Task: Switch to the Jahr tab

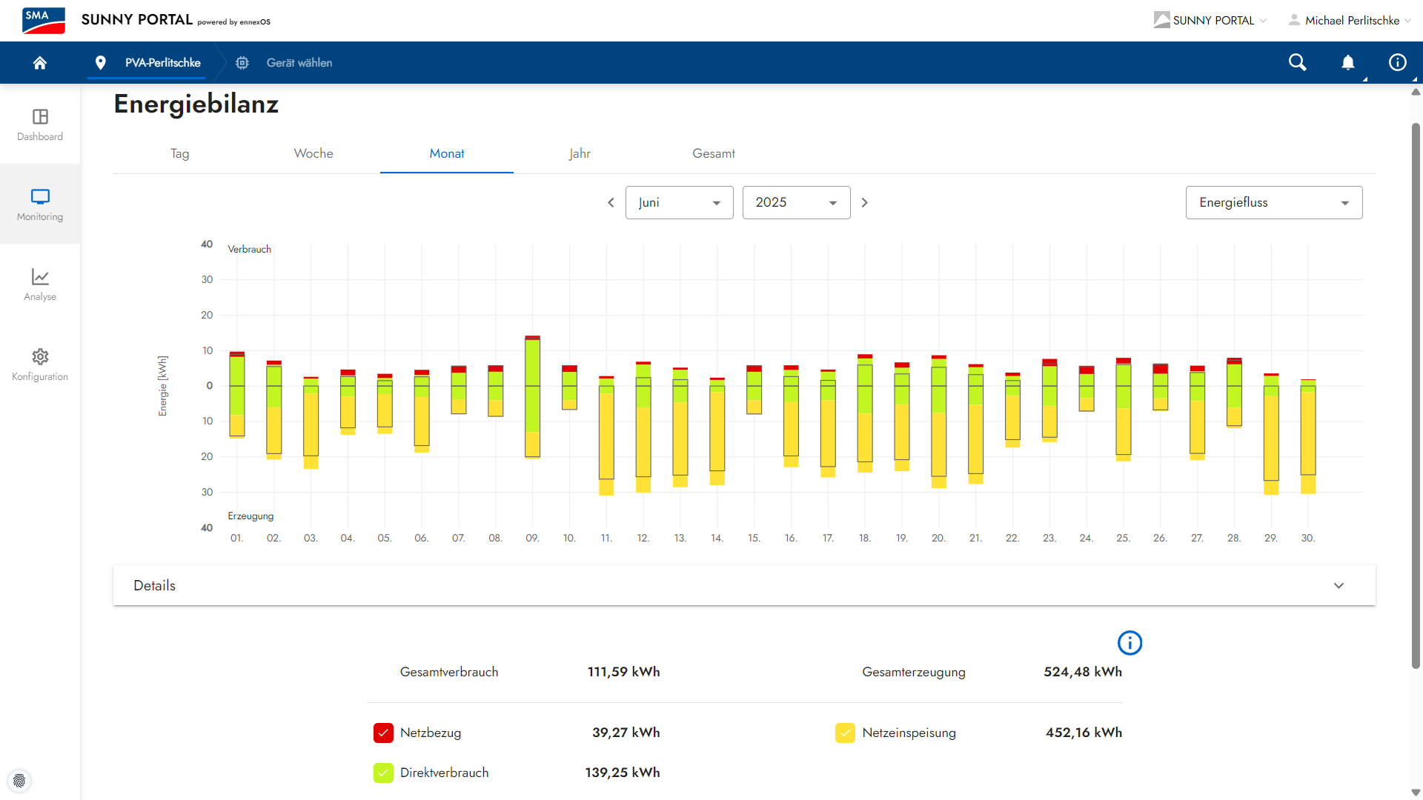Action: tap(580, 153)
